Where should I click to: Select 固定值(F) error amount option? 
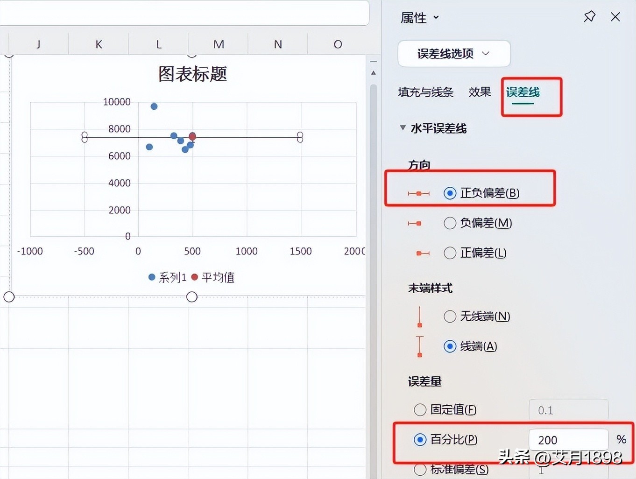(x=420, y=410)
